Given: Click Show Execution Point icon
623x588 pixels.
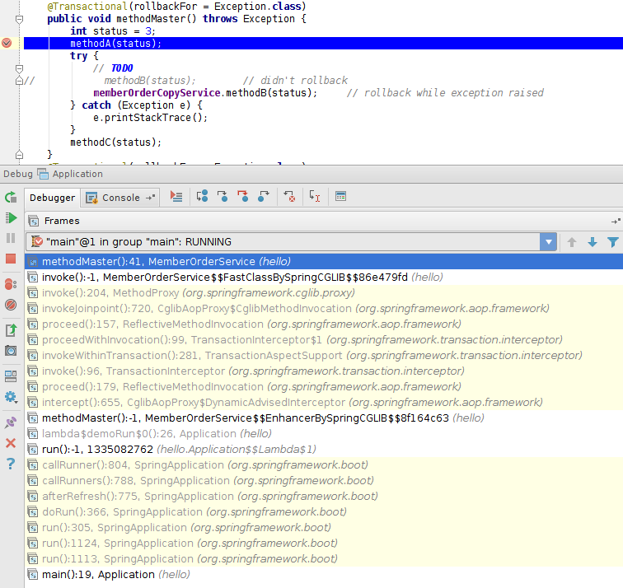Looking at the screenshot, I should [176, 197].
